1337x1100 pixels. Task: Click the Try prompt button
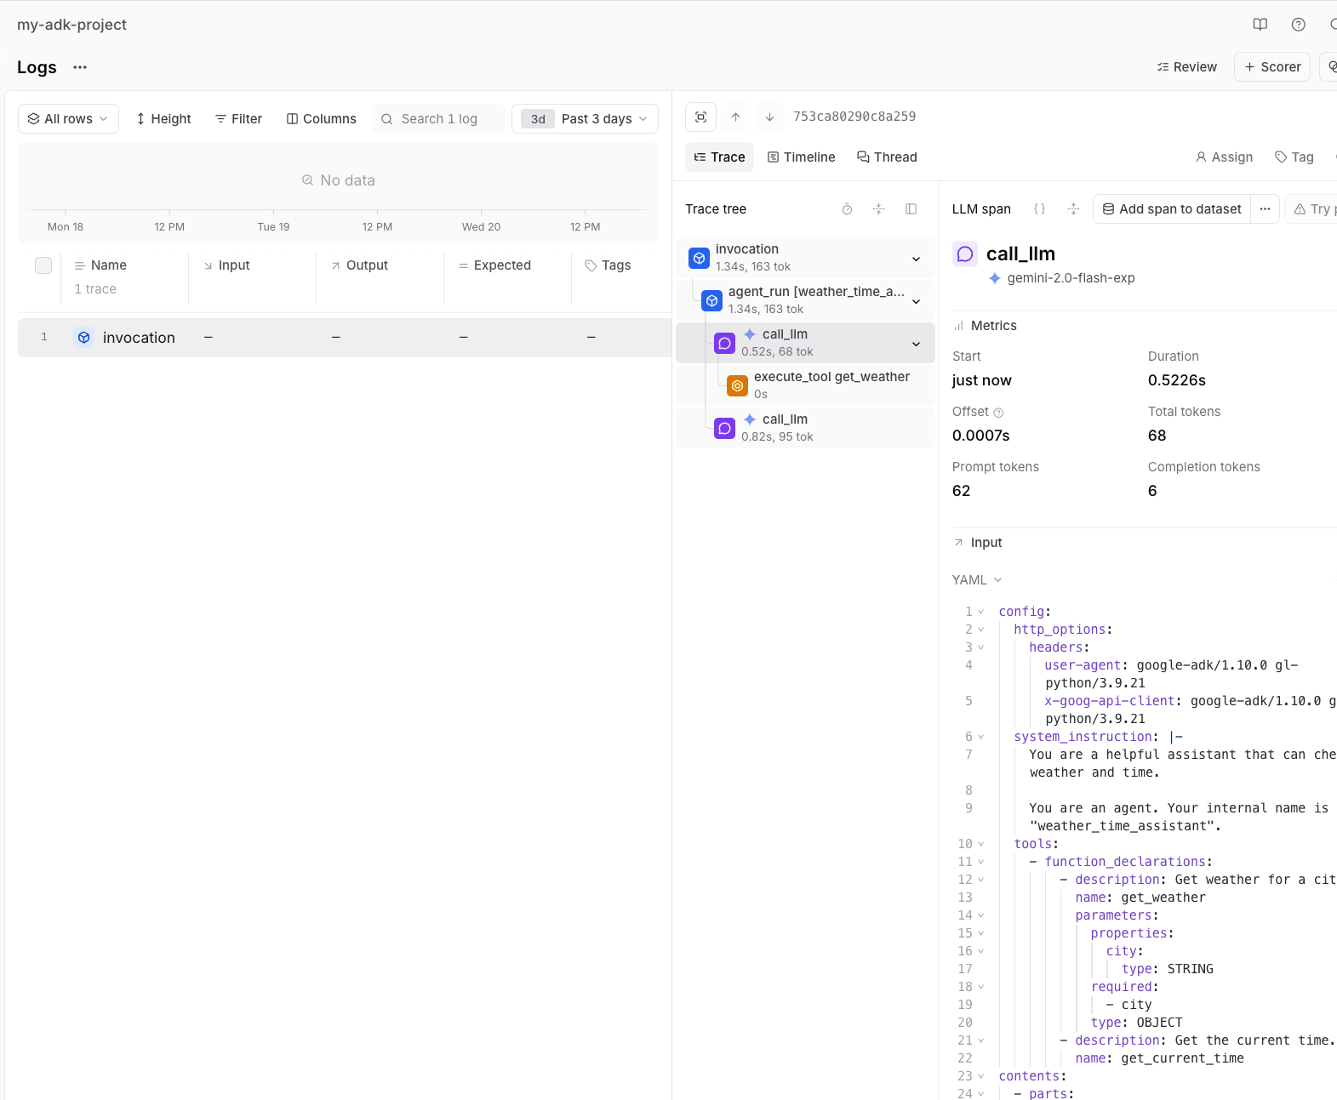tap(1311, 209)
